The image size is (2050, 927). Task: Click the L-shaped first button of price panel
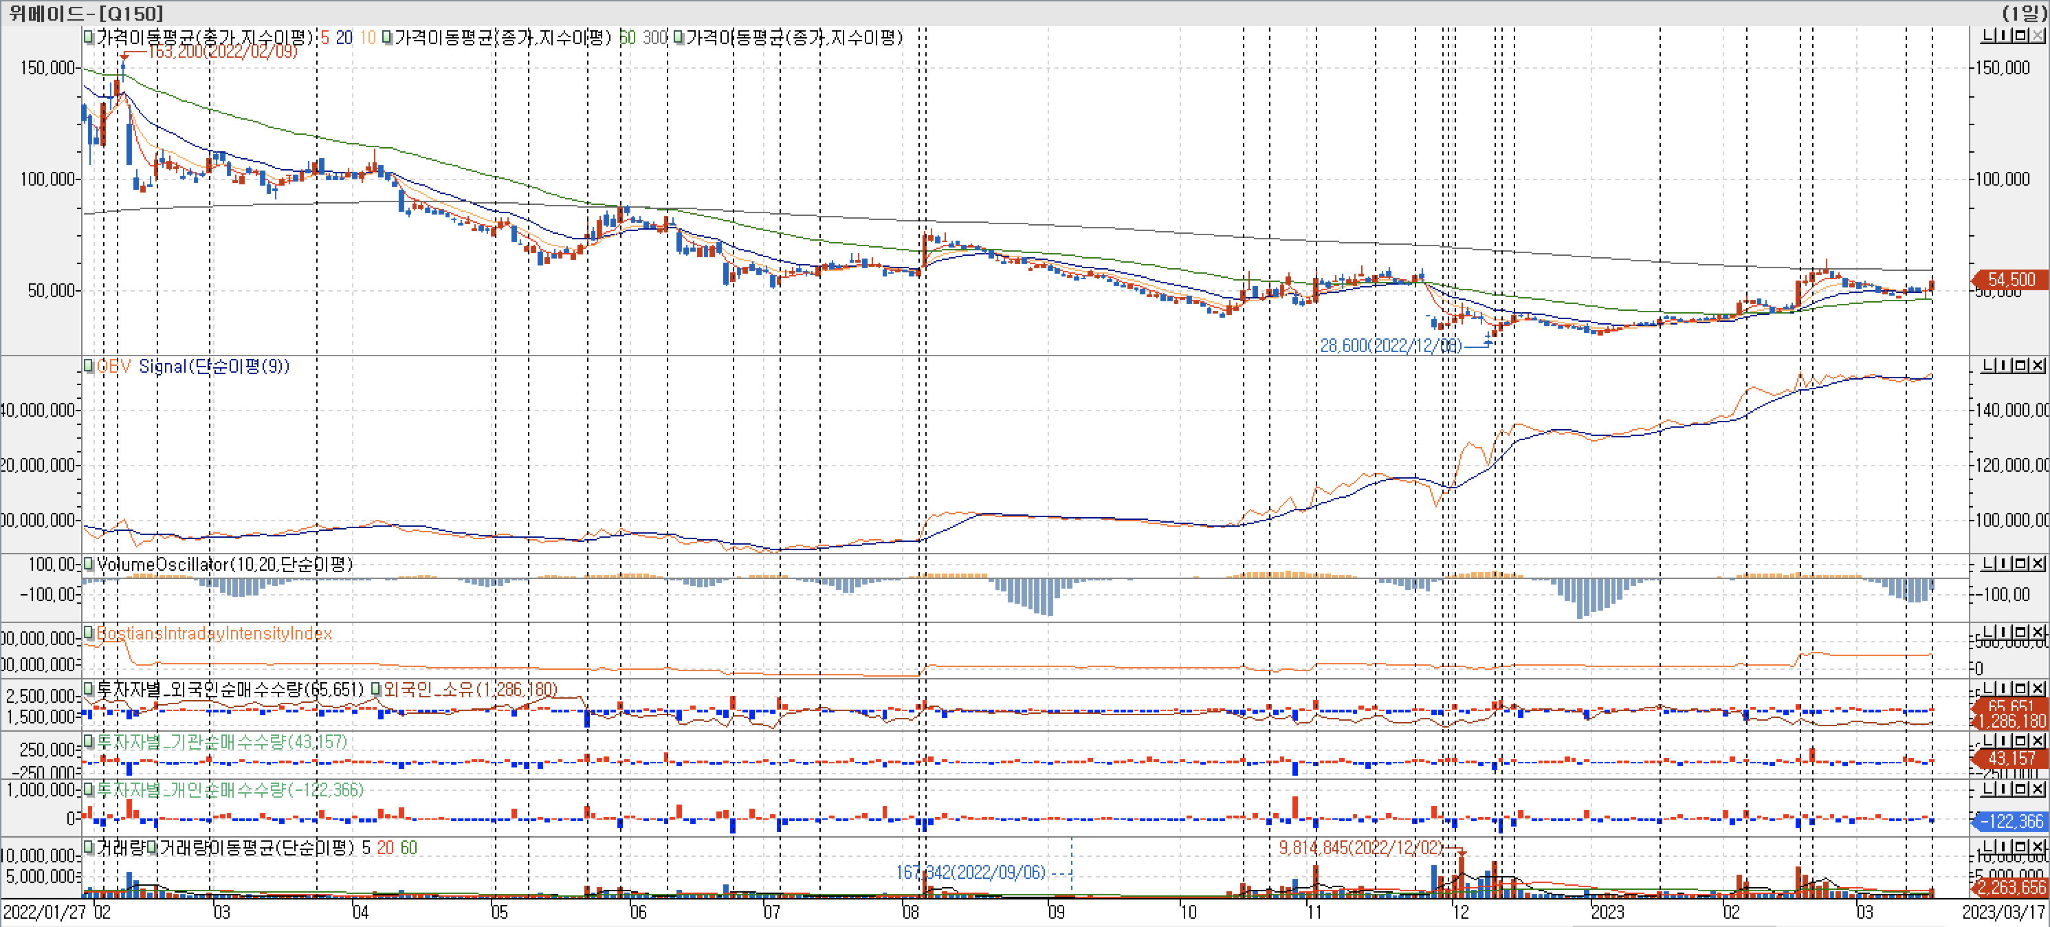point(1987,36)
